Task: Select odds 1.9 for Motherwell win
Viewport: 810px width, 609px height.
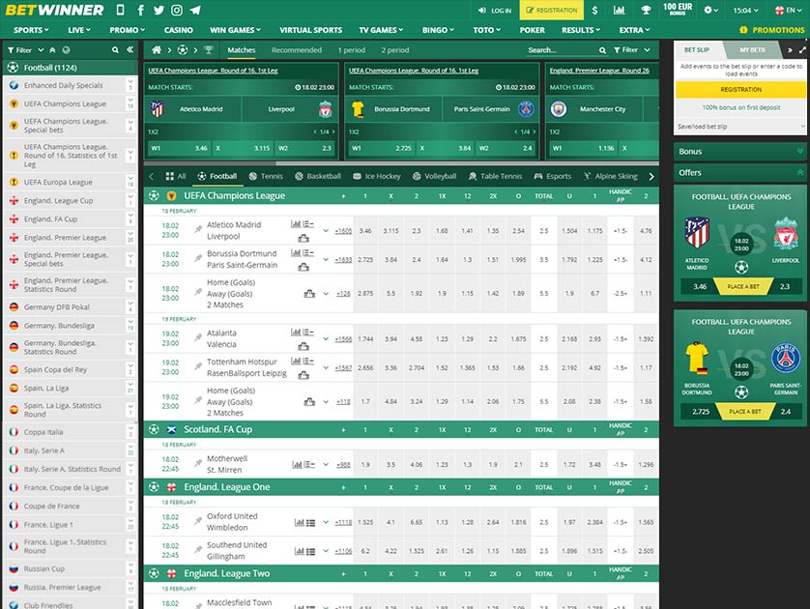Action: click(365, 464)
